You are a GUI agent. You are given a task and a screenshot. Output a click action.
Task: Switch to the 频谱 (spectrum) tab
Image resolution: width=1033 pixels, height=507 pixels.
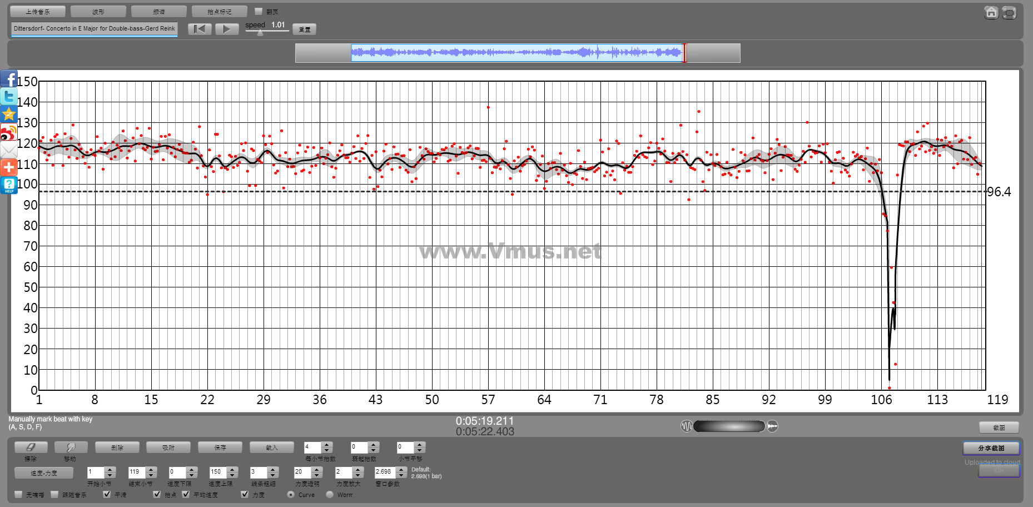(x=159, y=11)
